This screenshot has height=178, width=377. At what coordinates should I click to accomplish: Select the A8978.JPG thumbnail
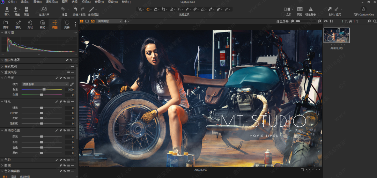[337, 36]
